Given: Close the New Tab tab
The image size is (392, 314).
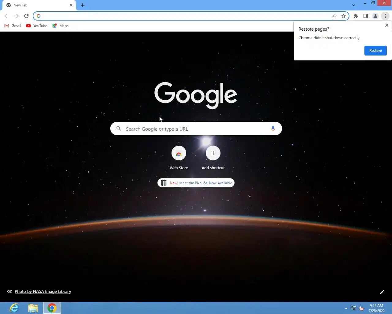Looking at the screenshot, I should 71,5.
